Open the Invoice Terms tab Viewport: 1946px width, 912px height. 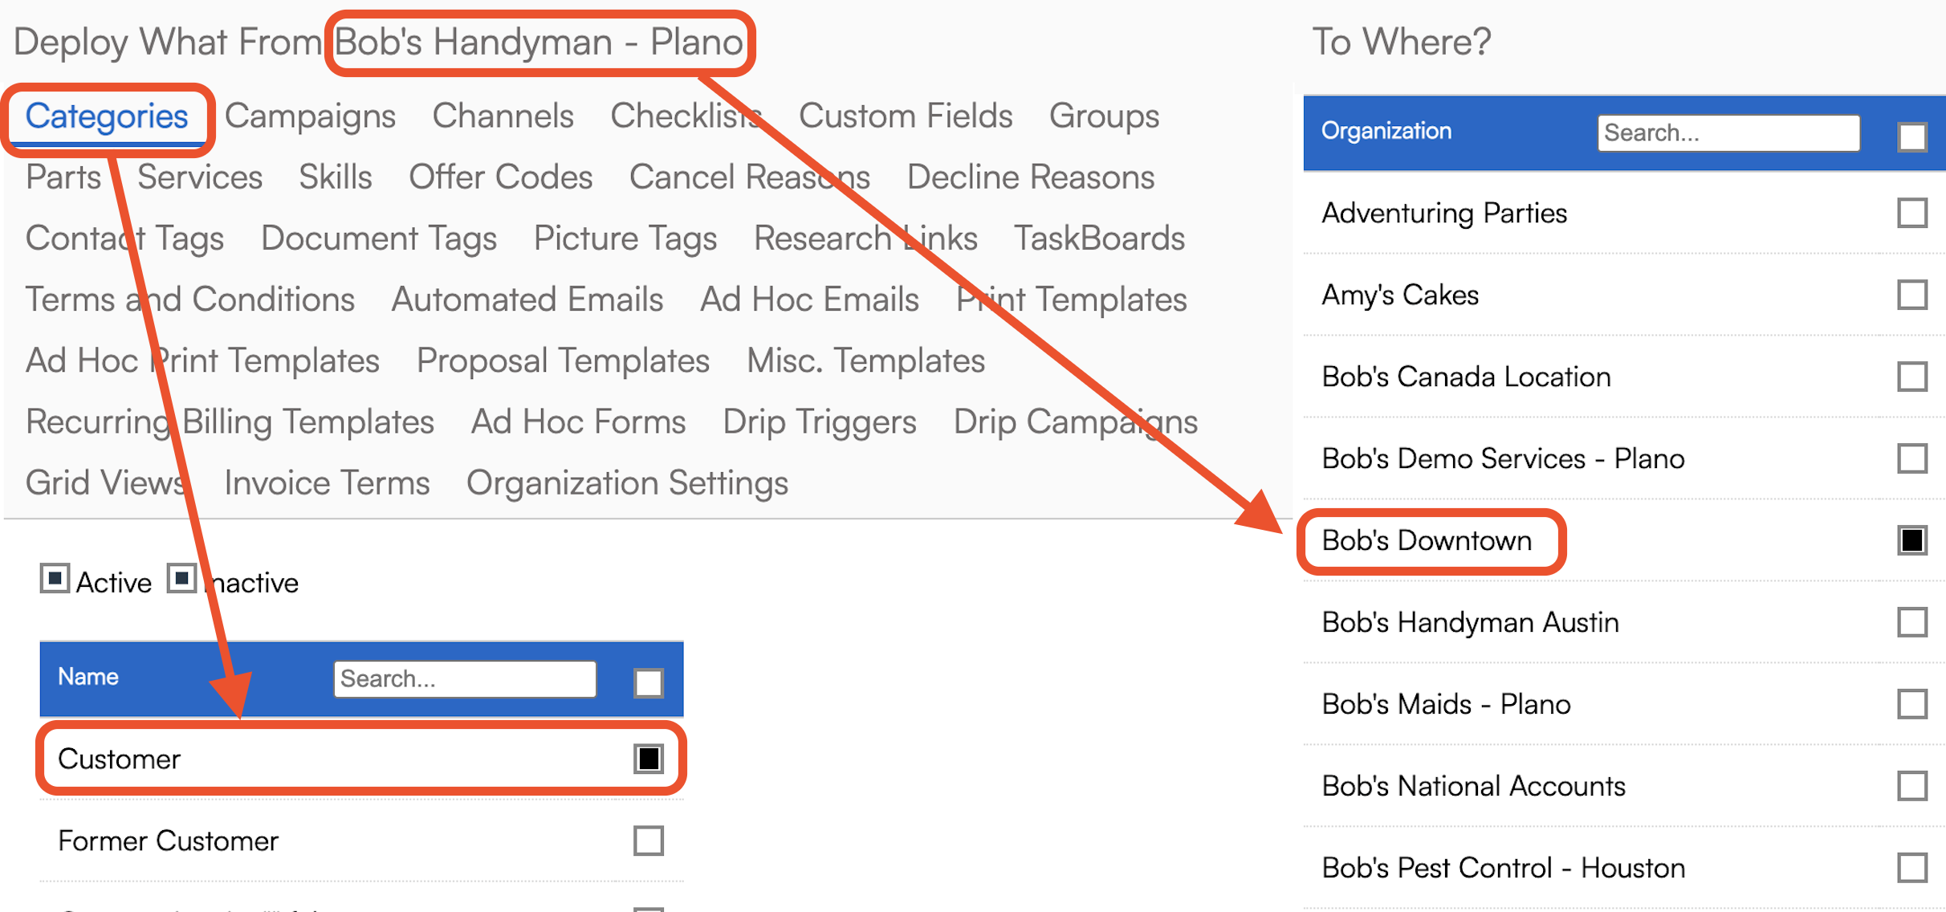(x=327, y=483)
